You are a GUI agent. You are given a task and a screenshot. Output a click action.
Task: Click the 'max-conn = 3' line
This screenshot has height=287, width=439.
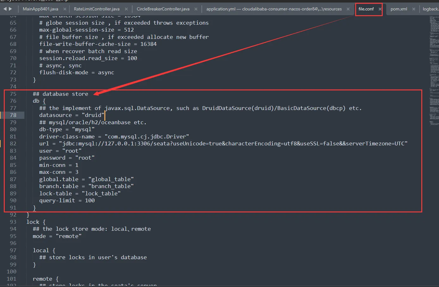pyautogui.click(x=59, y=172)
